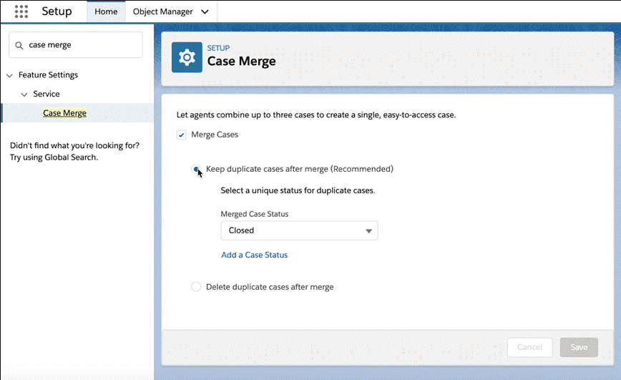The height and width of the screenshot is (380, 621).
Task: Click the 'case merge' Quick Find box
Action: pyautogui.click(x=82, y=45)
